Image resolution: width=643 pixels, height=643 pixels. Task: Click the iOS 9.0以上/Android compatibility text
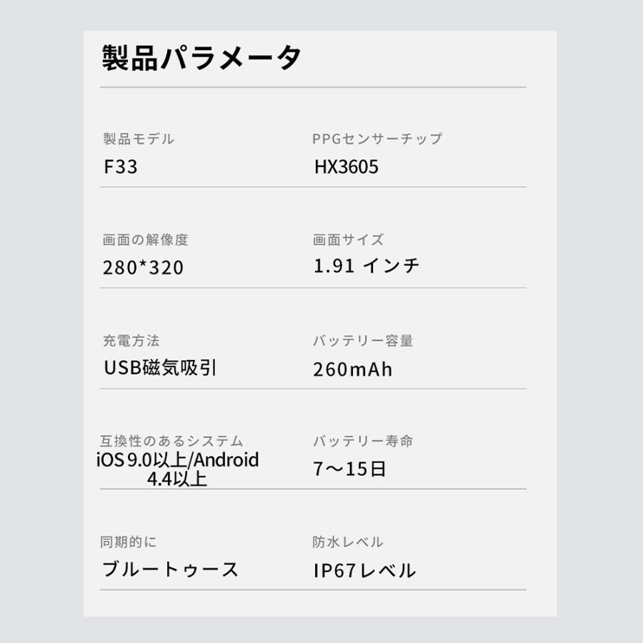point(178,459)
